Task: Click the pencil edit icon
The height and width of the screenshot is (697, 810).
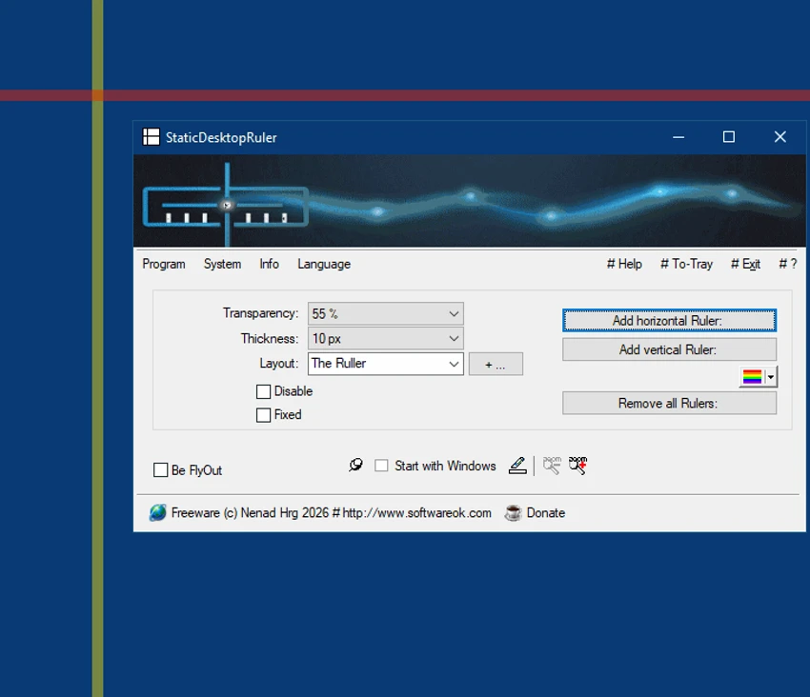Action: 517,466
